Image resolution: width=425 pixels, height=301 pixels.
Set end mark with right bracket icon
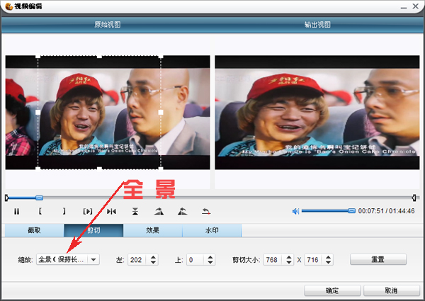click(64, 211)
